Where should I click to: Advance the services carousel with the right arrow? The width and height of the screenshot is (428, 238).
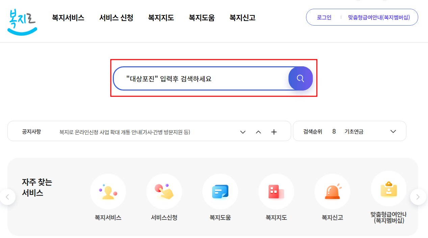pos(418,197)
